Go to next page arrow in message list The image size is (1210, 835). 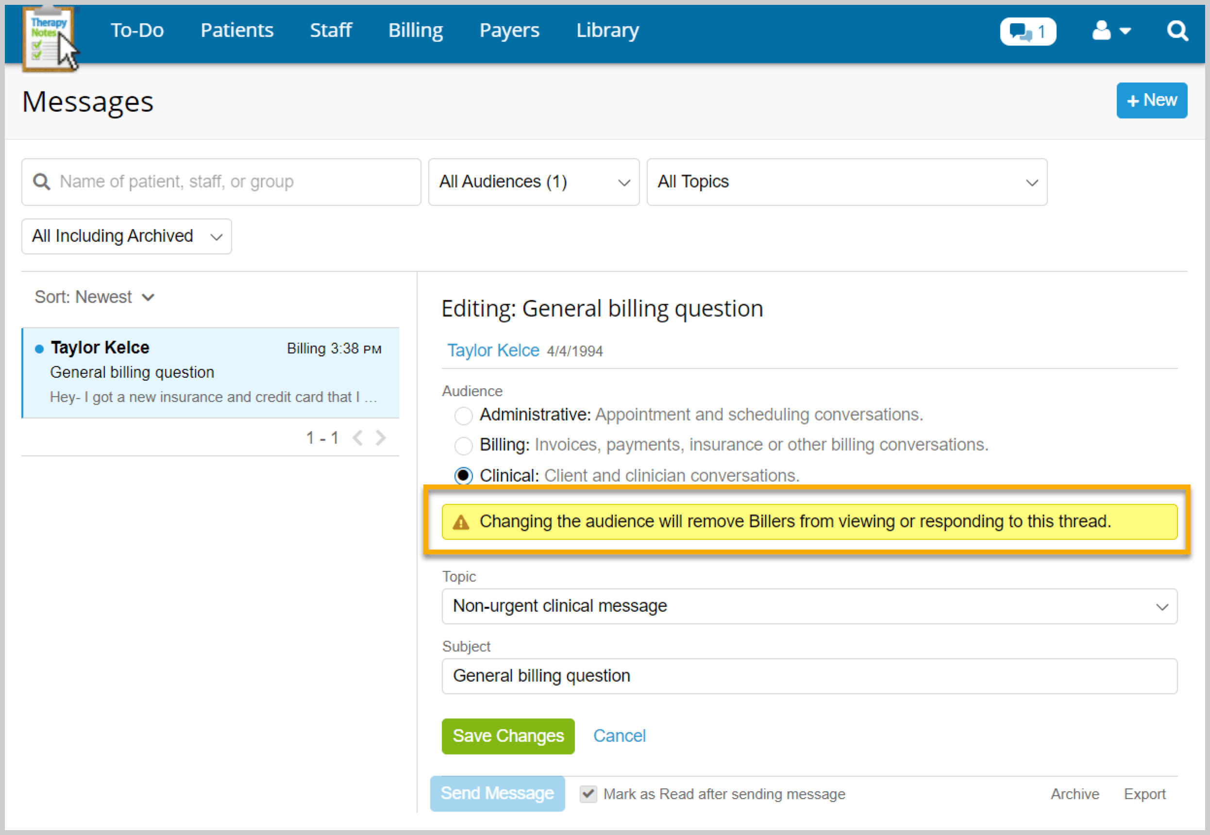pos(381,437)
